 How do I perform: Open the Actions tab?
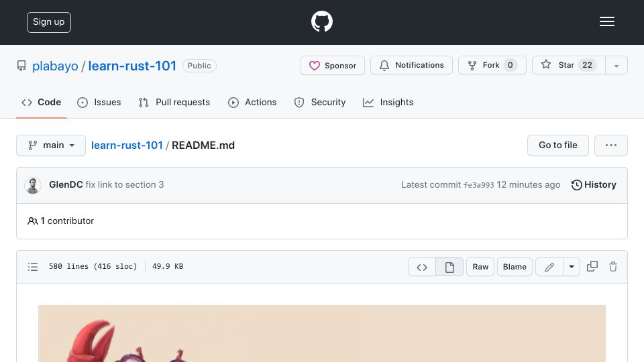pos(252,102)
